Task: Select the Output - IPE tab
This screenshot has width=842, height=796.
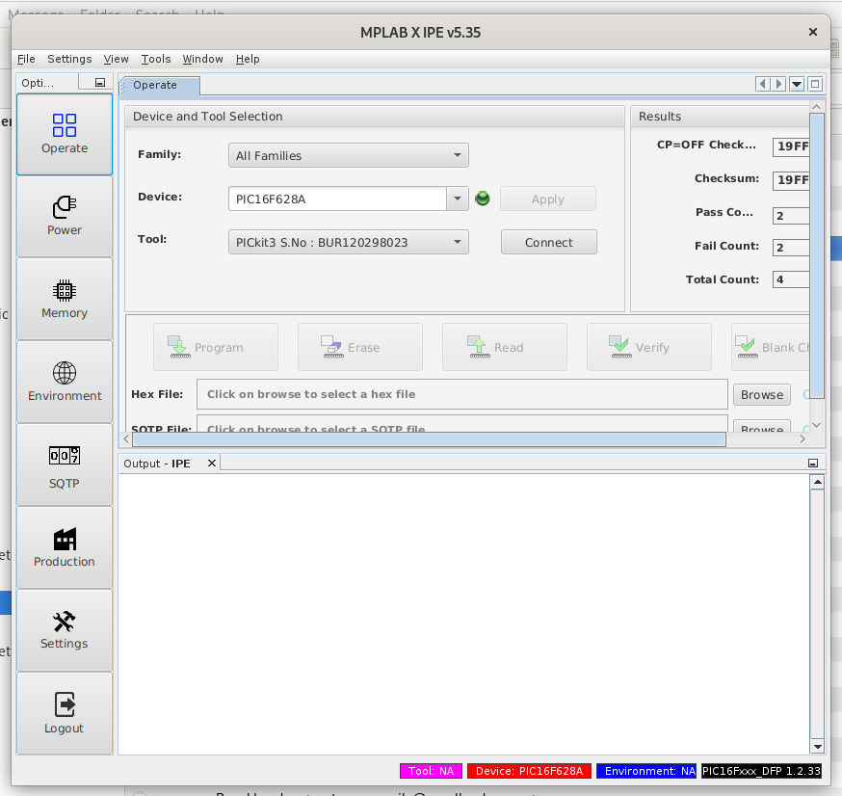Action: point(170,464)
